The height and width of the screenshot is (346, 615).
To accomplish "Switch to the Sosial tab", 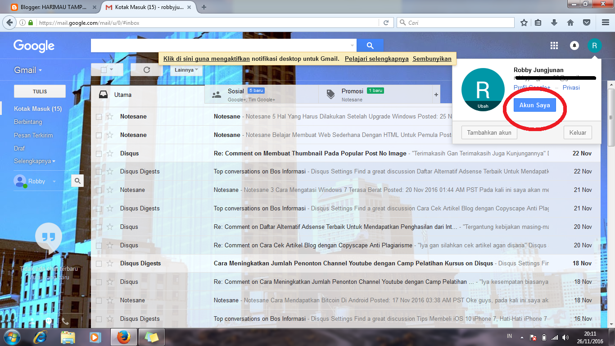I will point(262,95).
